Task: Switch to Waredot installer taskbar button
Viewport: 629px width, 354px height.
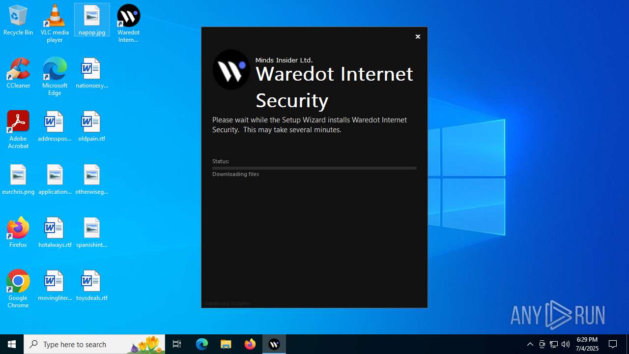Action: pyautogui.click(x=274, y=344)
